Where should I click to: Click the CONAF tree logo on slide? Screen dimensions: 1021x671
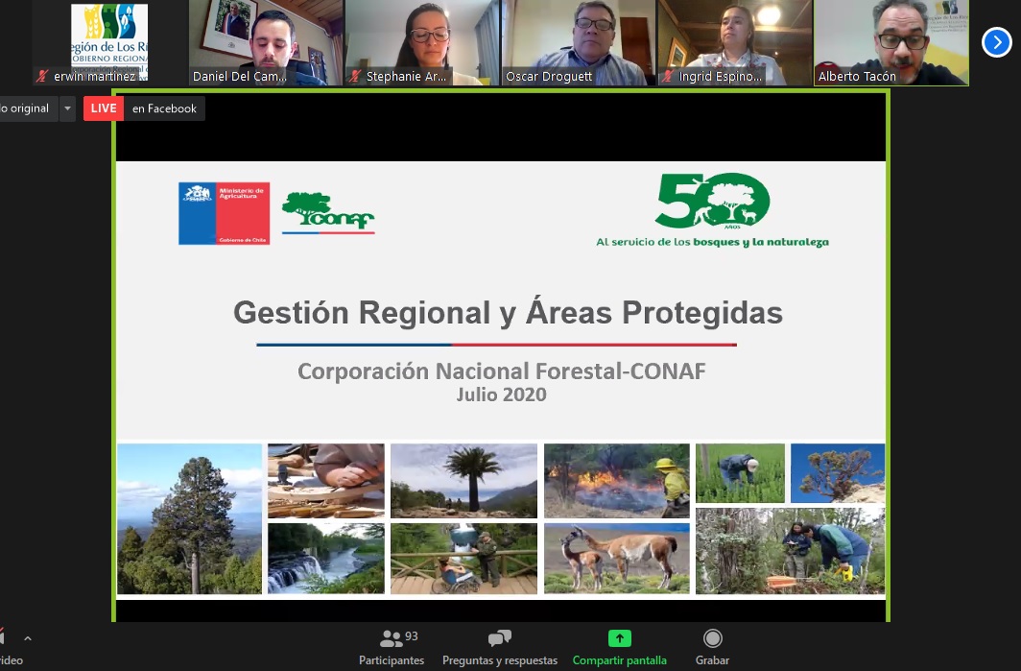(x=328, y=213)
